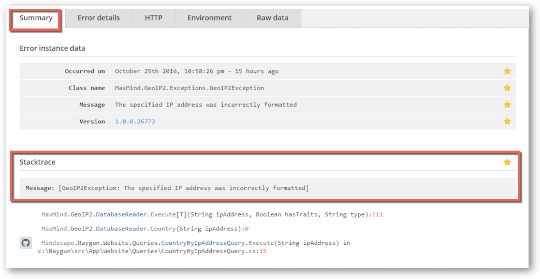Screen dimensions: 540x279
Task: Open the Raw data tab
Action: click(x=272, y=18)
